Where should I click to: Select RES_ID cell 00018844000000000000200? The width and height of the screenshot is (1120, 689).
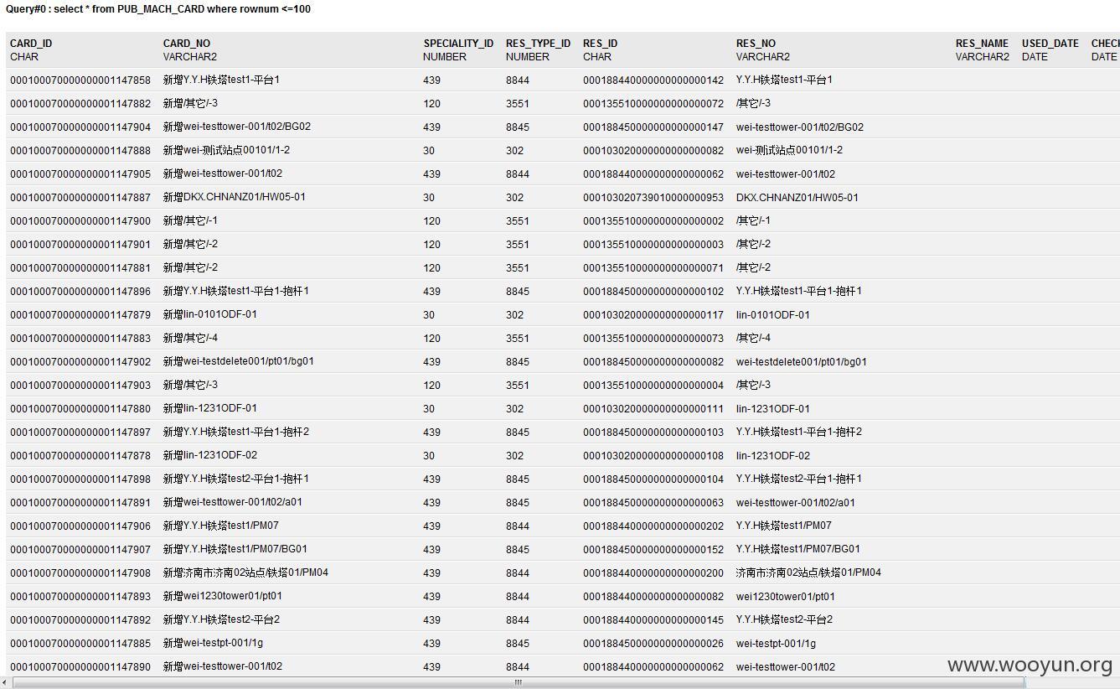pyautogui.click(x=653, y=573)
